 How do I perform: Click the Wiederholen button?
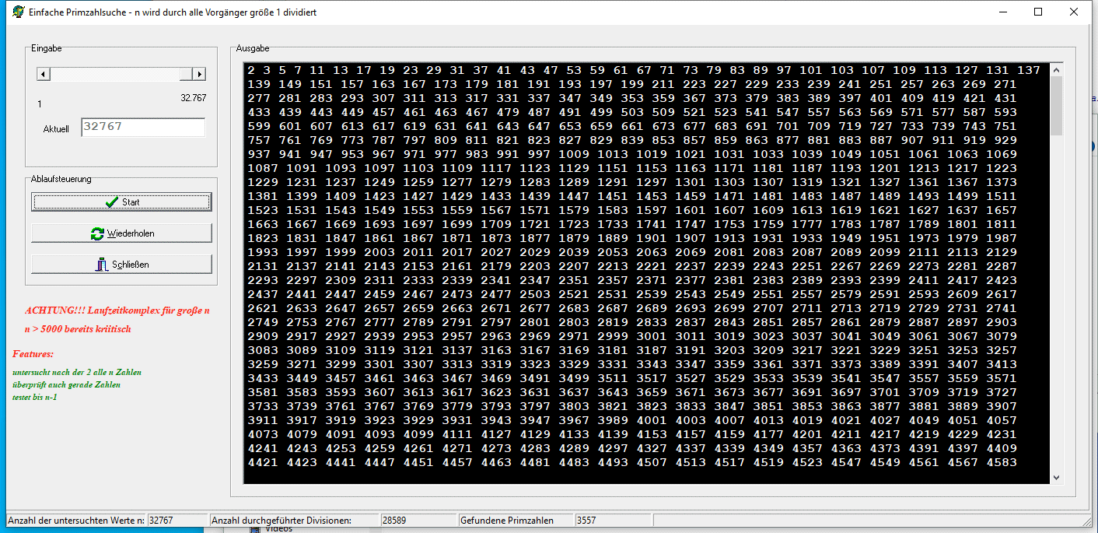point(121,233)
